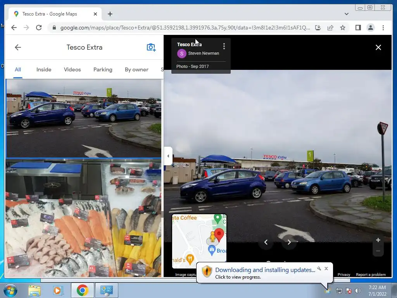
Task: Open Chrome from the taskbar
Action: tap(82, 290)
